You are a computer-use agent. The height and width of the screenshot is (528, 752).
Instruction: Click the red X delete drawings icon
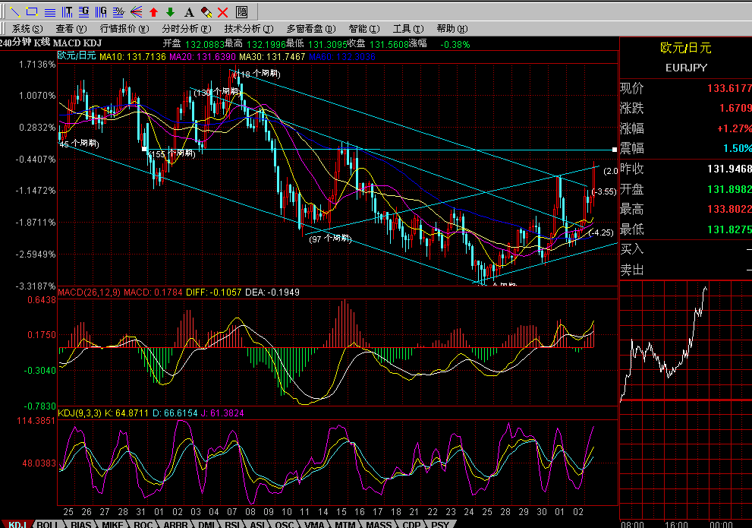click(x=223, y=11)
